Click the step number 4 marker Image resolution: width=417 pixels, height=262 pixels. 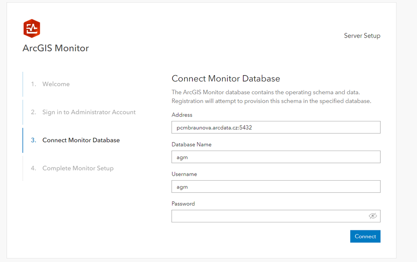click(x=33, y=168)
